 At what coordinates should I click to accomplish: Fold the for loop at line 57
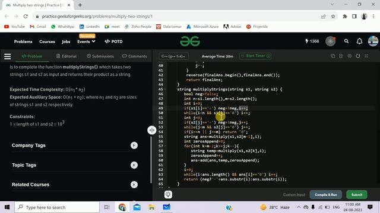pos(165,146)
